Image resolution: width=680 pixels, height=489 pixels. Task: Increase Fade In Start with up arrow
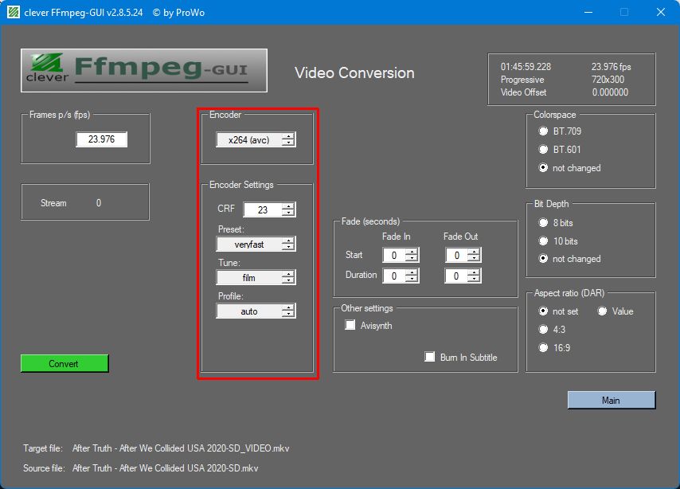click(x=412, y=251)
